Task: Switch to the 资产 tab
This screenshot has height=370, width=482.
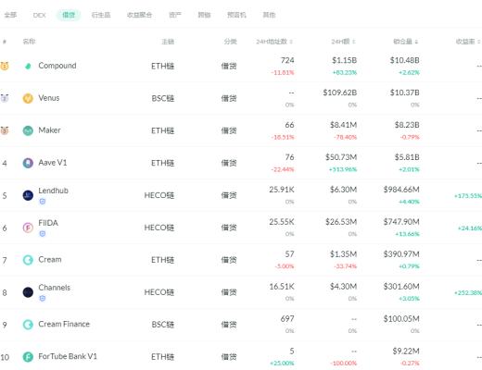Action: (175, 15)
